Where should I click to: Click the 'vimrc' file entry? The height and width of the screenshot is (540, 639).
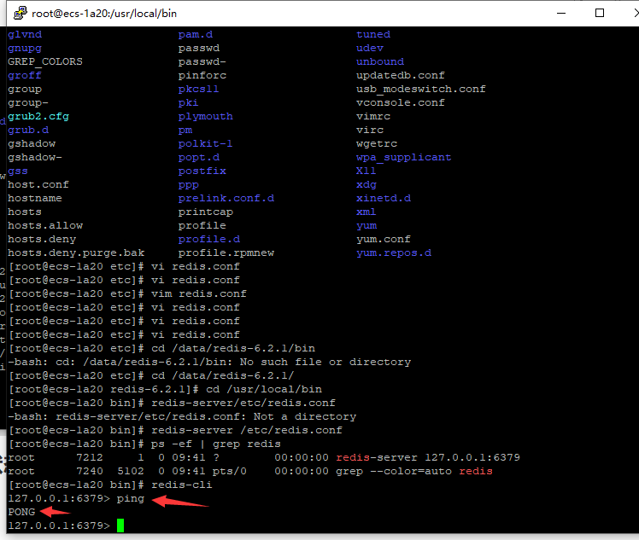[x=373, y=116]
